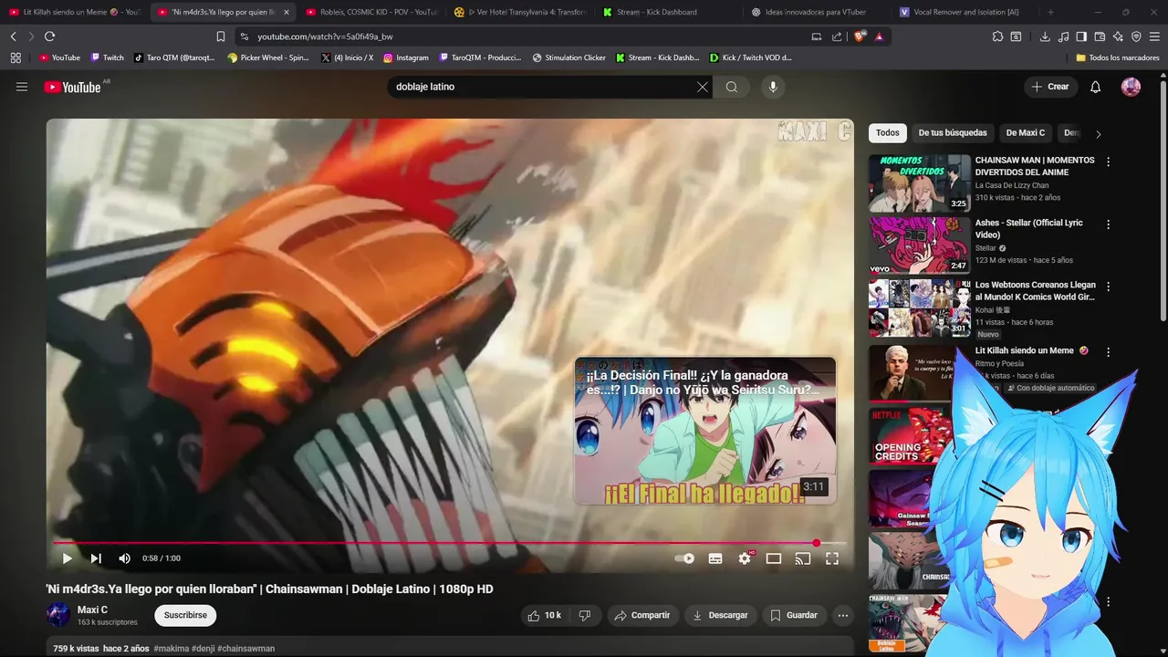Open options for Los Webtoons Coreanos video
Viewport: 1168px width, 657px height.
(1109, 287)
